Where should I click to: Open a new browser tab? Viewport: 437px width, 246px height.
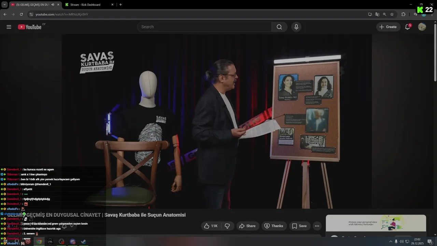click(121, 5)
